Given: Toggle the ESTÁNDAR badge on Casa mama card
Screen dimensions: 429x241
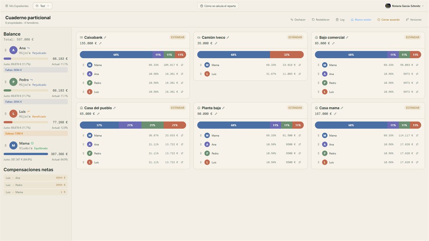Looking at the screenshot, I should click(x=413, y=108).
